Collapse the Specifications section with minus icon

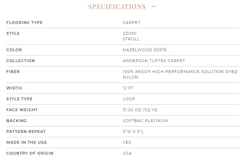coord(153,7)
